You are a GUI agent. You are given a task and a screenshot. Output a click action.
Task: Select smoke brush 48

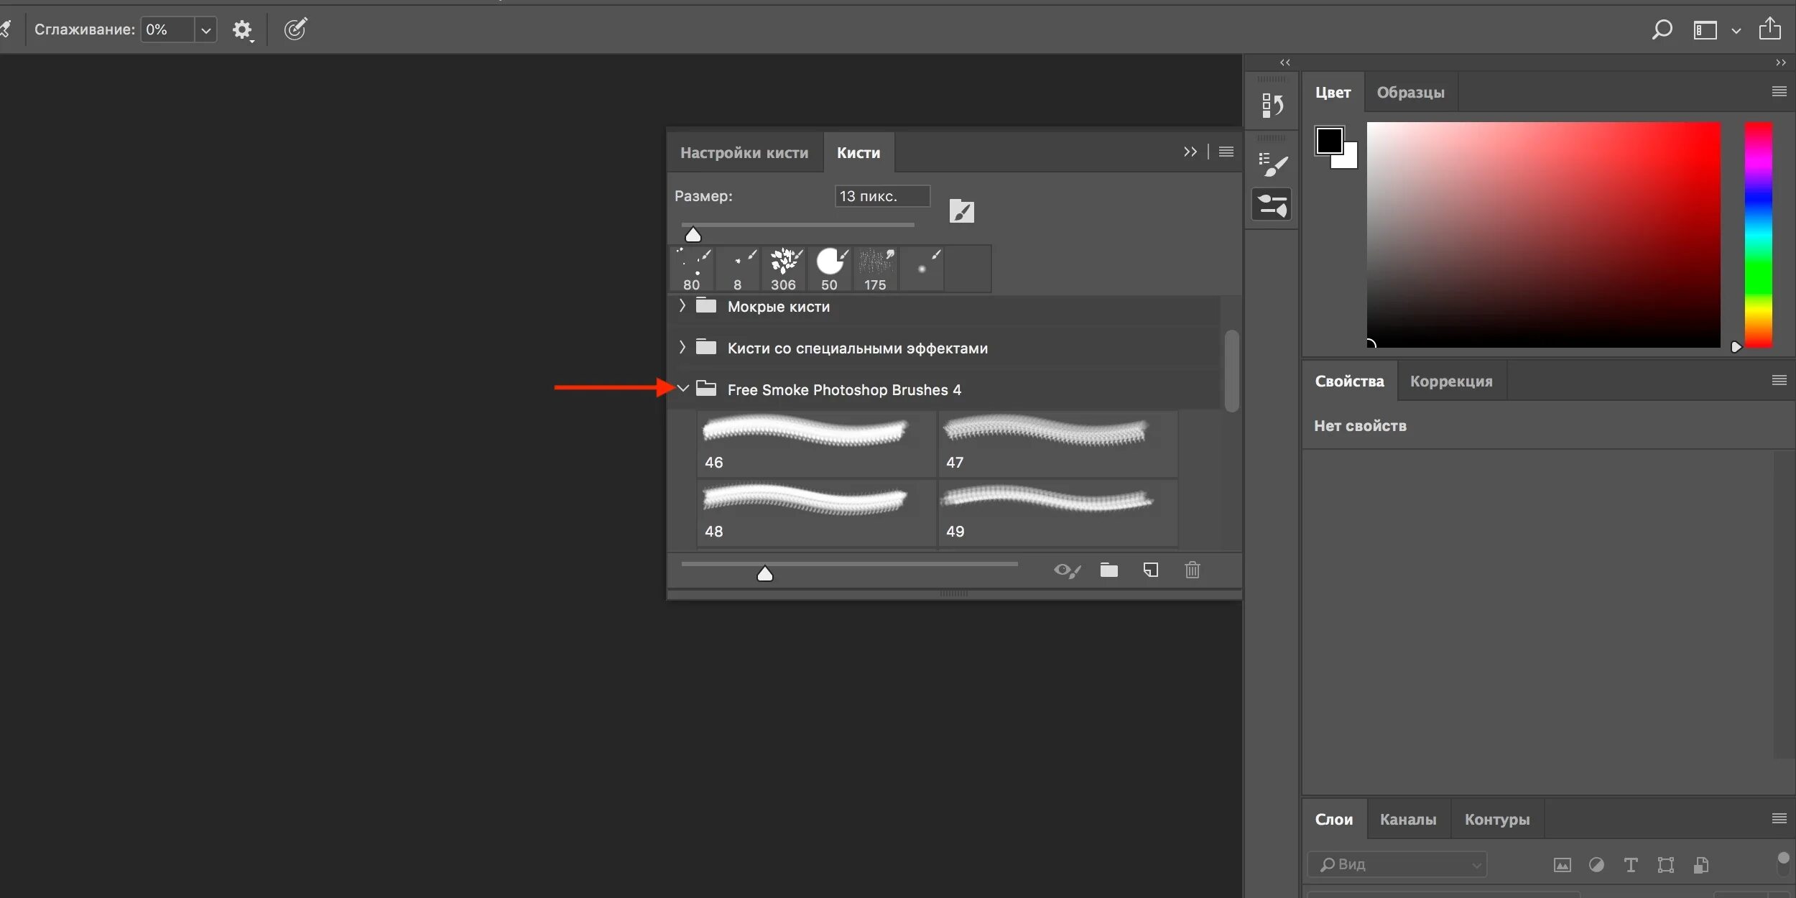816,513
